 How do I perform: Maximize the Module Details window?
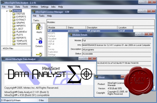point(142,34)
